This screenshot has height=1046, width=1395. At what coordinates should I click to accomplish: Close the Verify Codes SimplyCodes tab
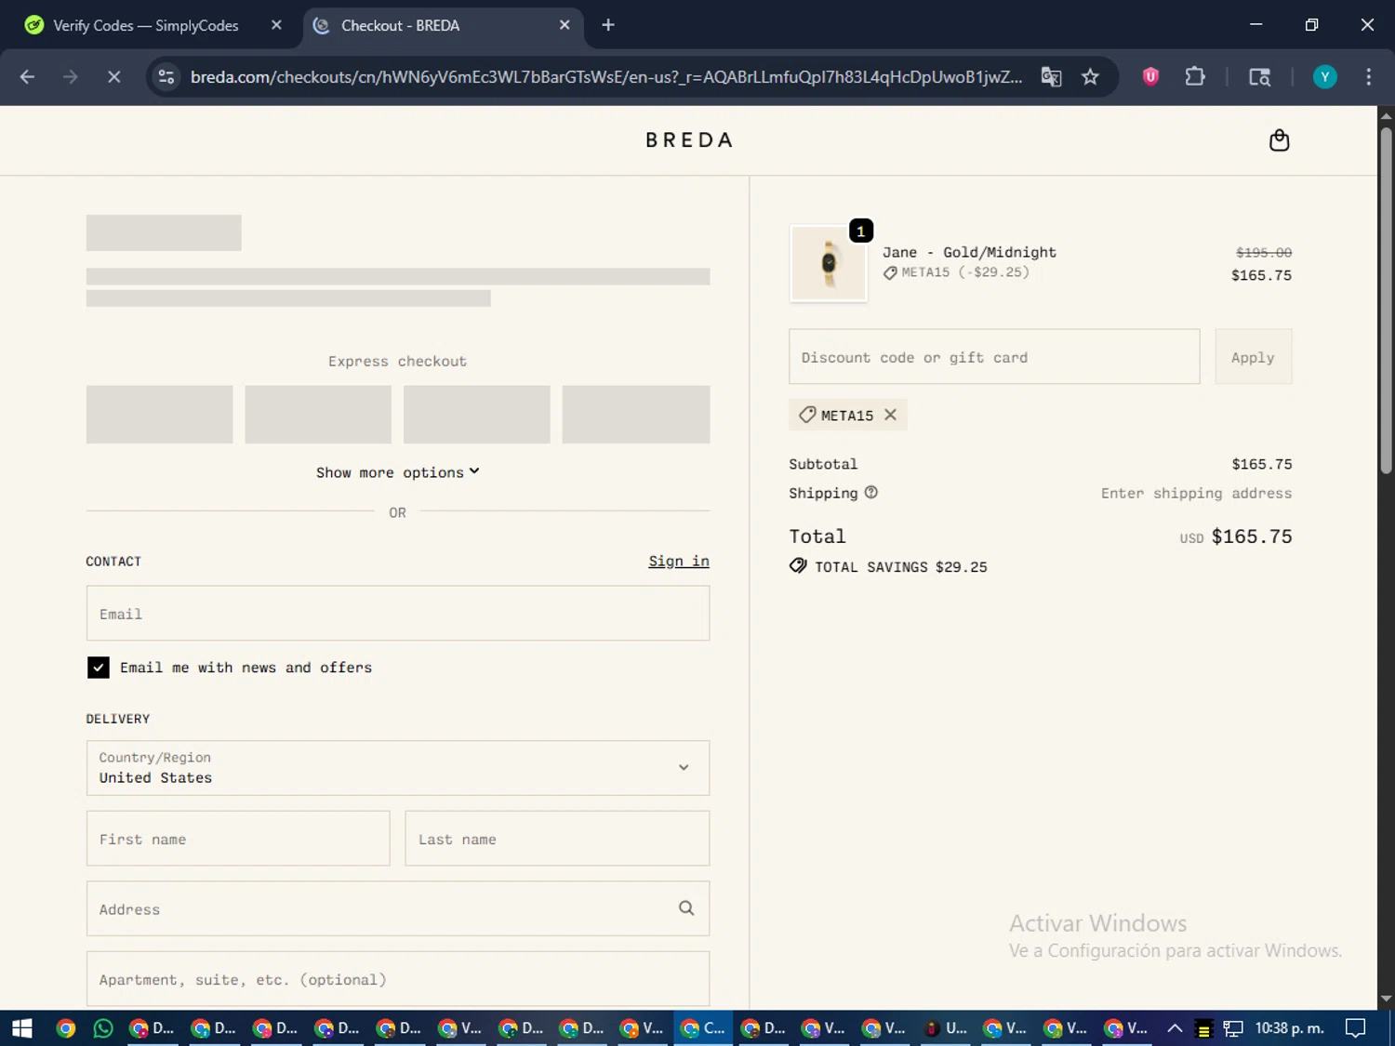coord(276,25)
